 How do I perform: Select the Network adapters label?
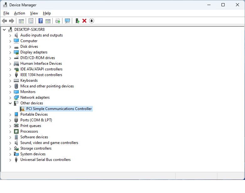click(35, 97)
